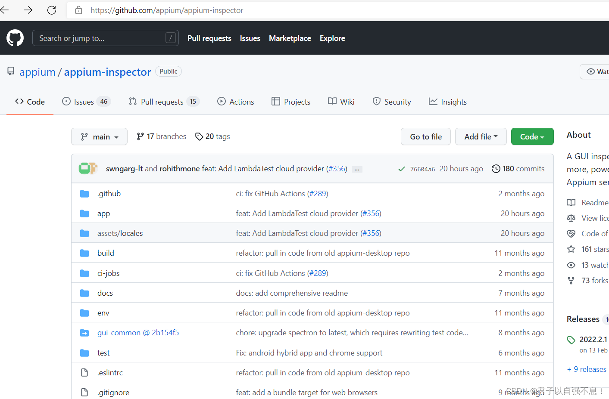Click the .github folder icon
The image size is (609, 399).
[84, 194]
